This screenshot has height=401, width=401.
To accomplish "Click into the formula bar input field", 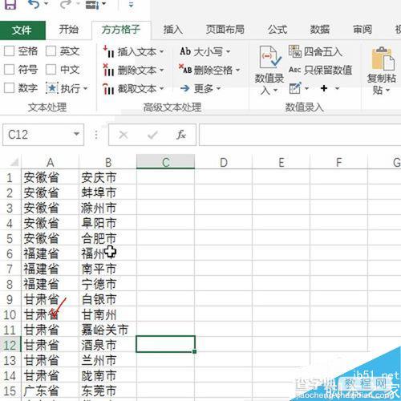I will [300, 135].
